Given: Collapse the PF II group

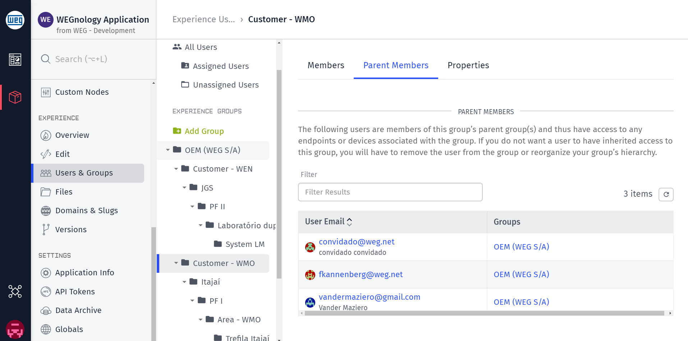Looking at the screenshot, I should pyautogui.click(x=192, y=206).
